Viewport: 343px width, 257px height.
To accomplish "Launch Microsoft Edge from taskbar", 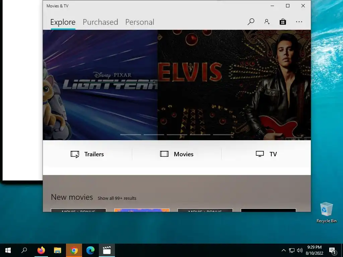I will click(x=90, y=250).
